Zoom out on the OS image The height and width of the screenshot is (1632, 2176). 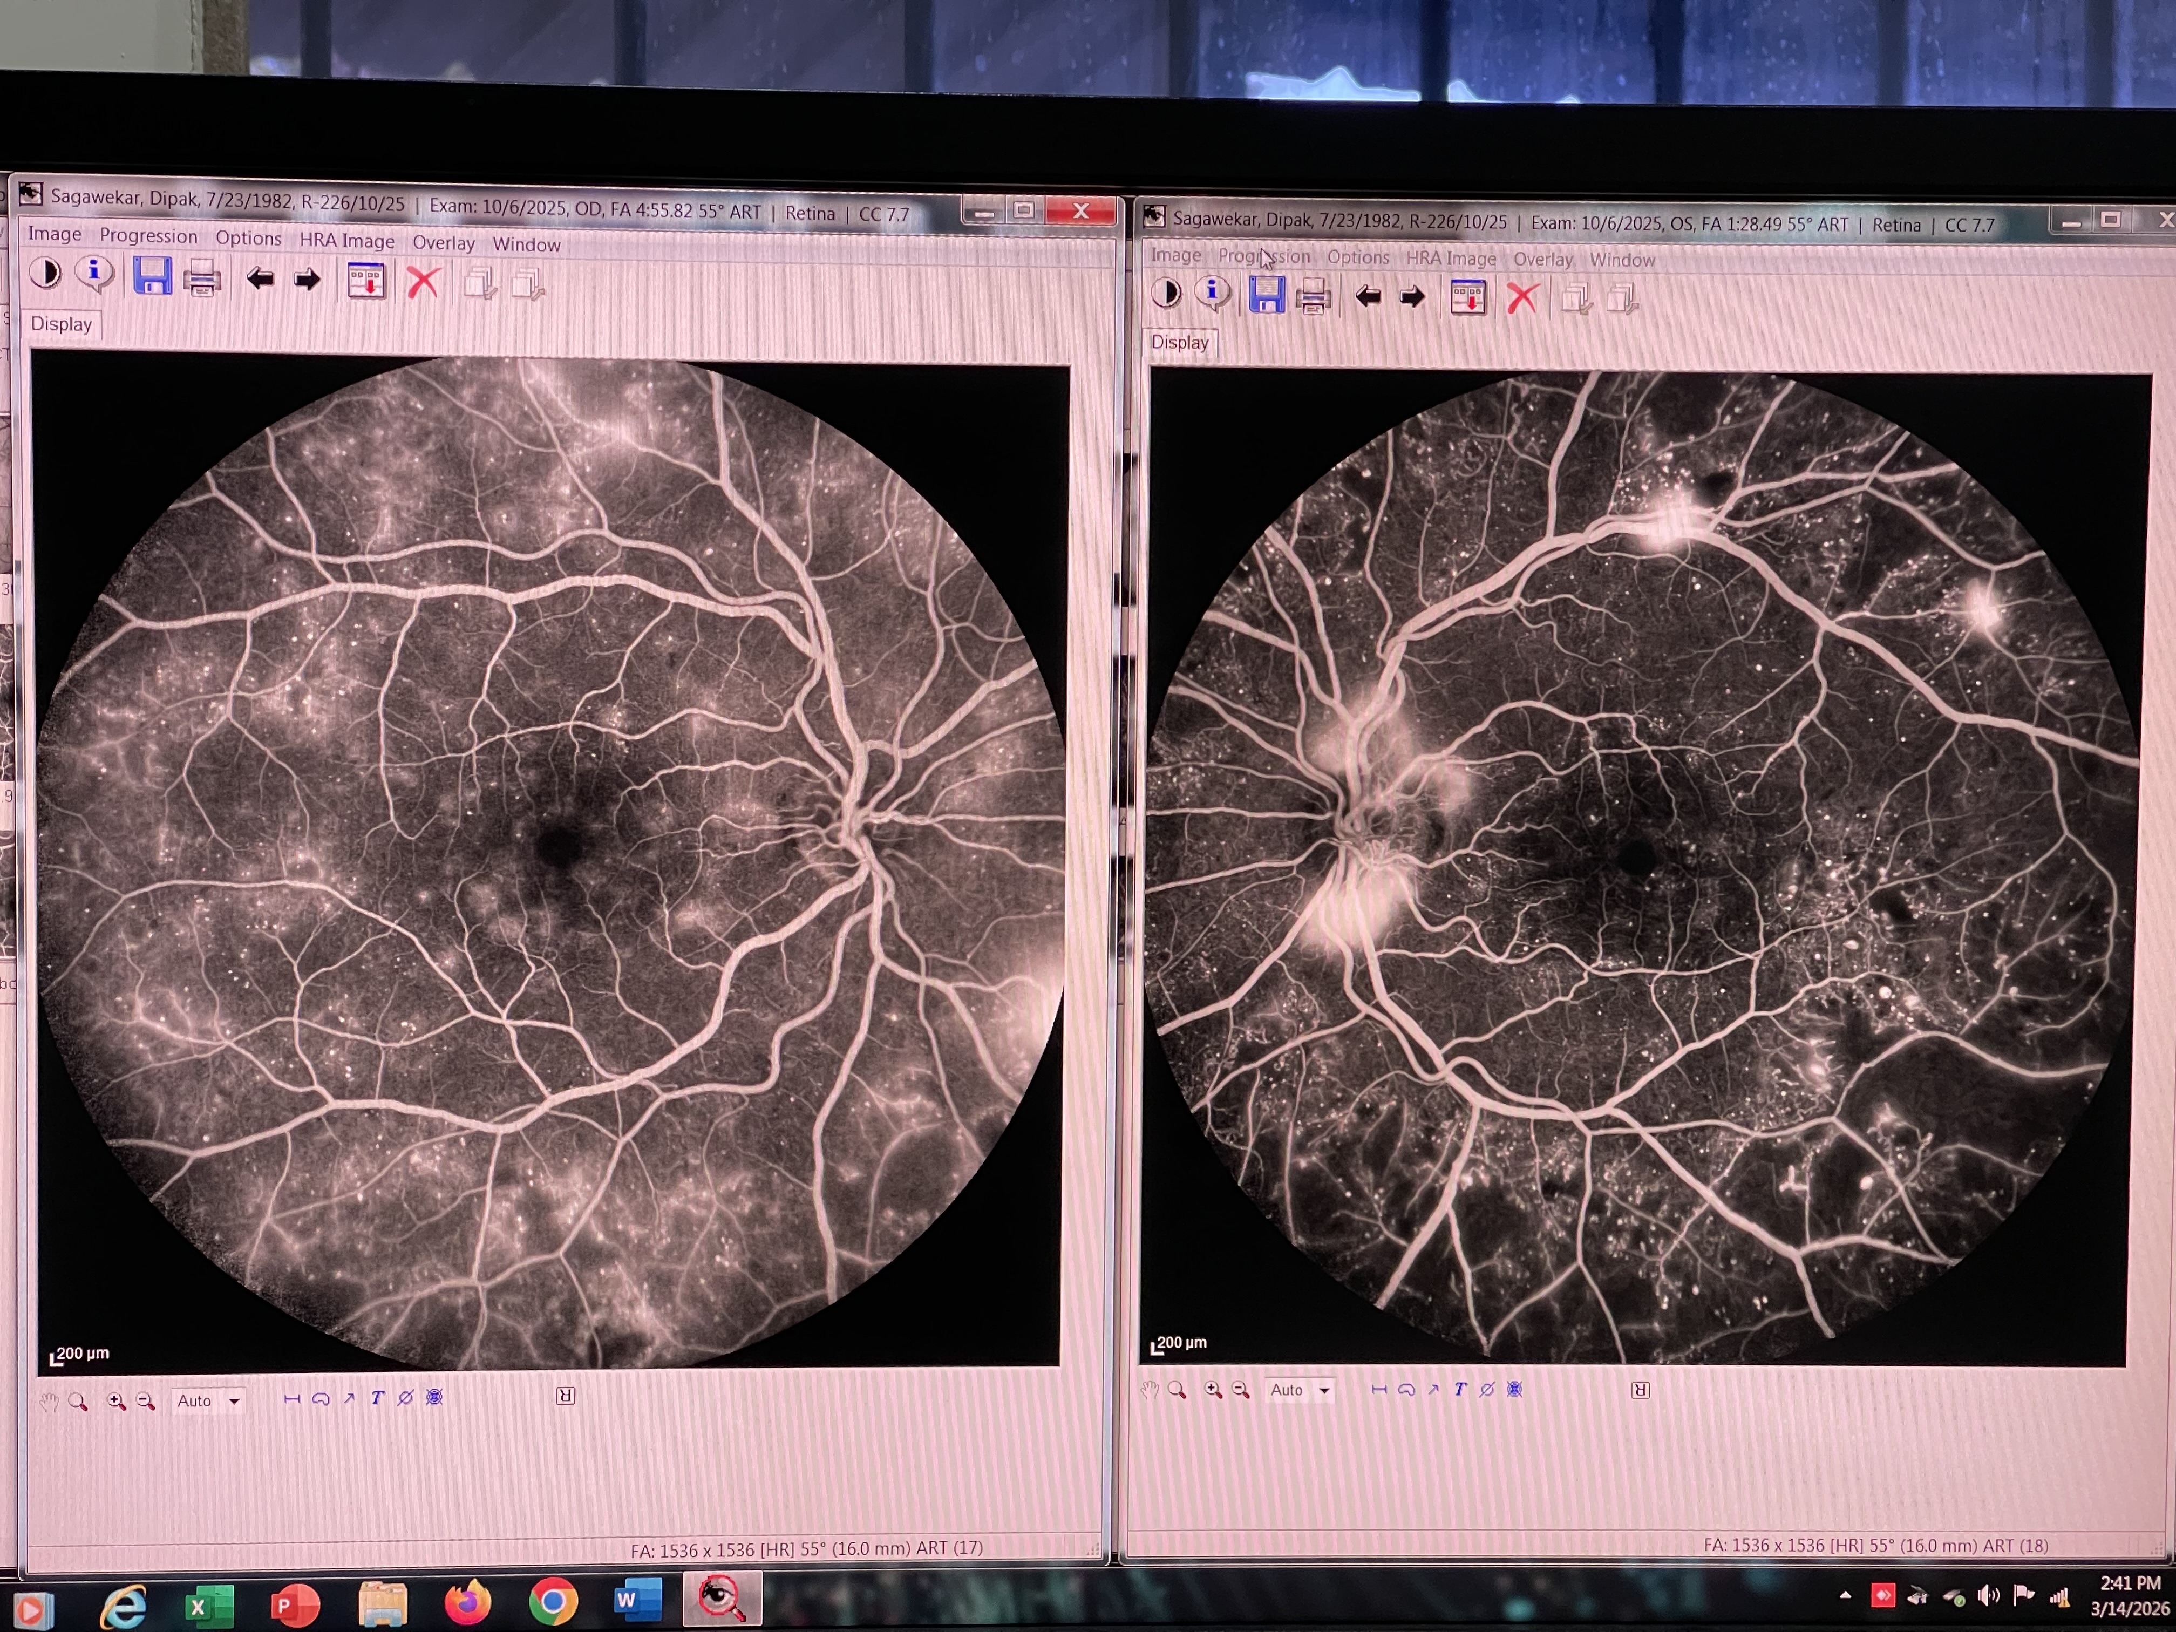[x=1241, y=1389]
